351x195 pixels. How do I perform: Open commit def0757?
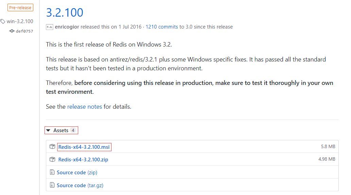(x=24, y=31)
